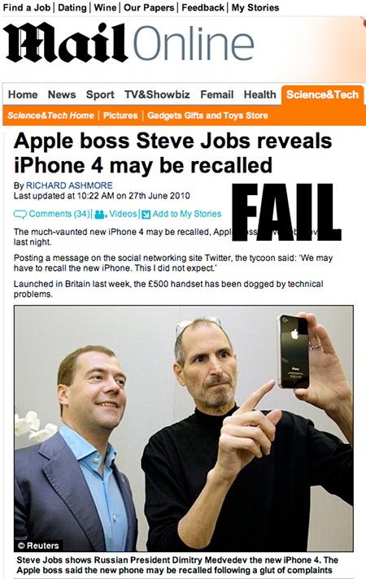Open the Feedback link

(x=203, y=7)
